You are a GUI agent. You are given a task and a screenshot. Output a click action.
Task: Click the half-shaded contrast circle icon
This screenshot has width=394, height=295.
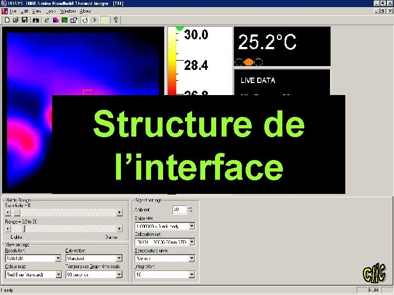pyautogui.click(x=94, y=20)
